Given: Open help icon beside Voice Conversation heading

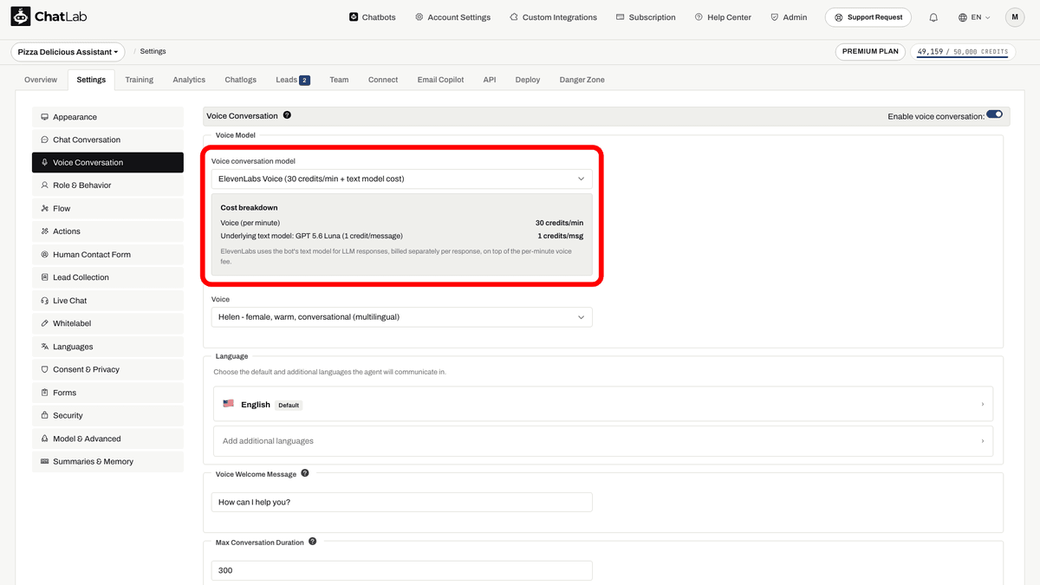Looking at the screenshot, I should (x=287, y=115).
